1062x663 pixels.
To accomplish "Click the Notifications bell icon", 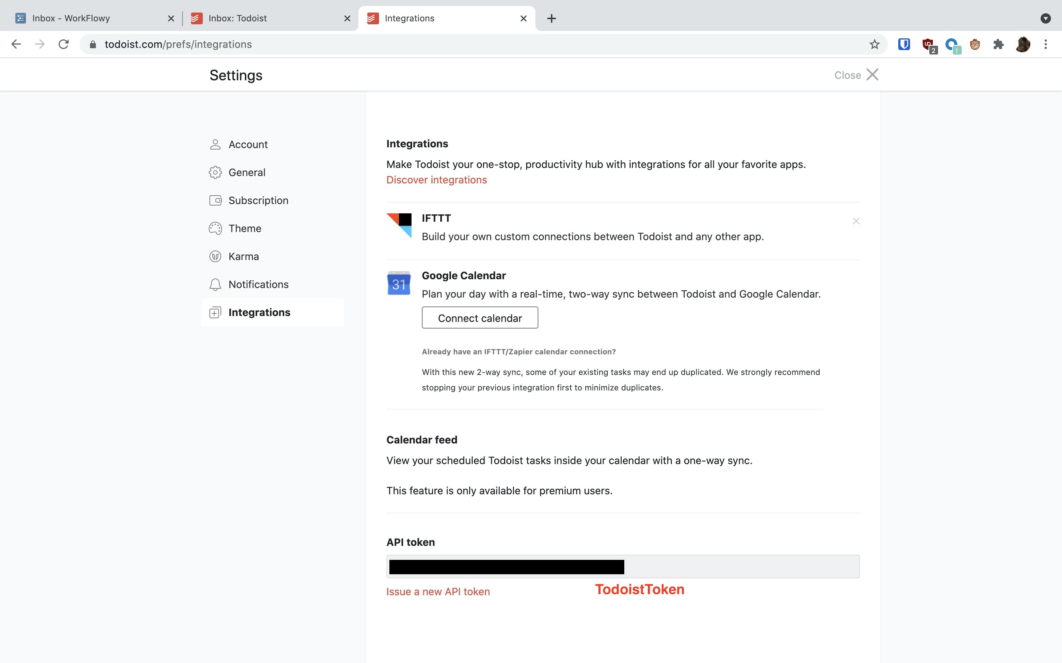I will point(215,285).
